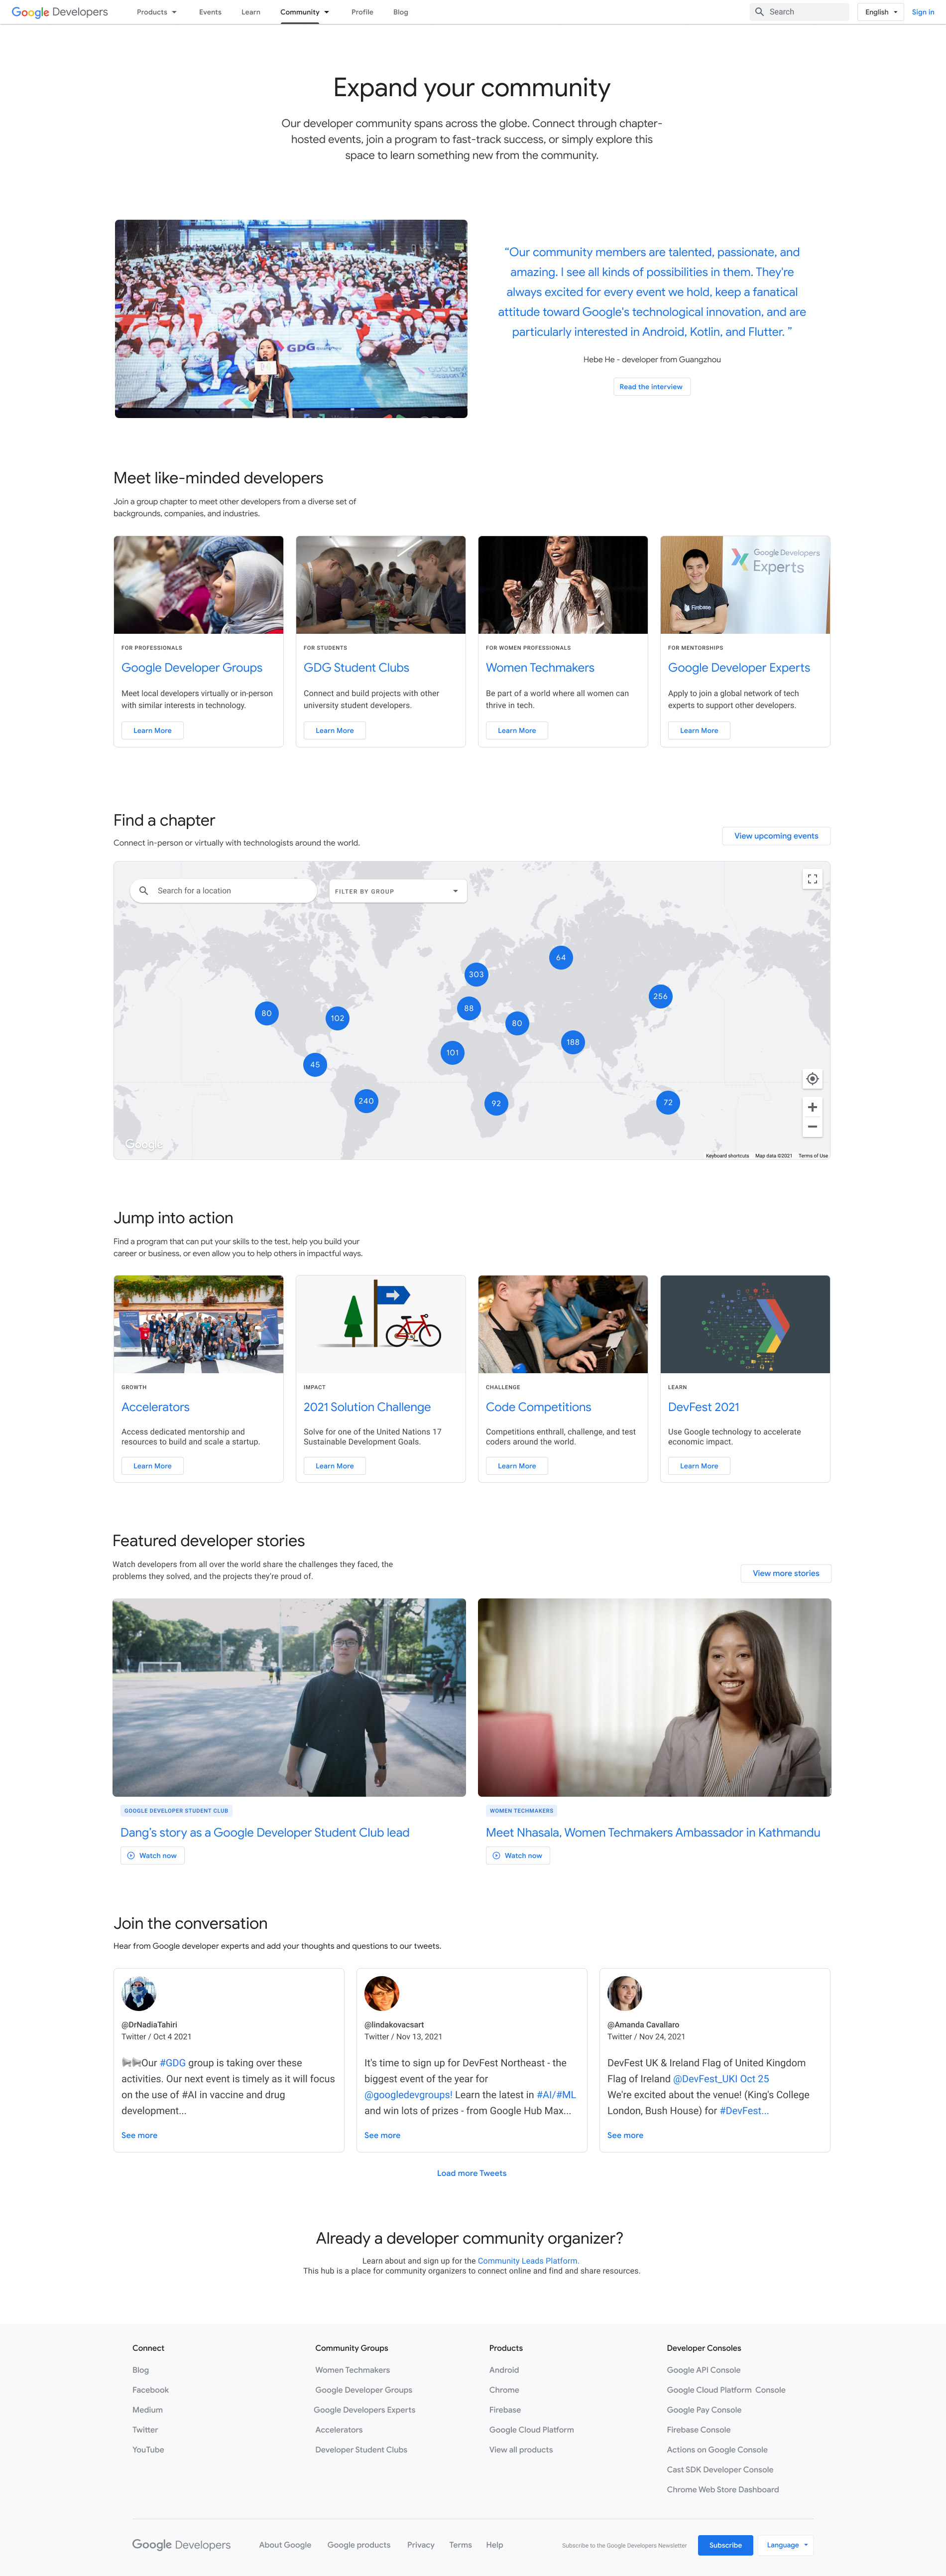Click Nhasala story video thumbnail
Image resolution: width=946 pixels, height=2576 pixels.
(x=654, y=1697)
